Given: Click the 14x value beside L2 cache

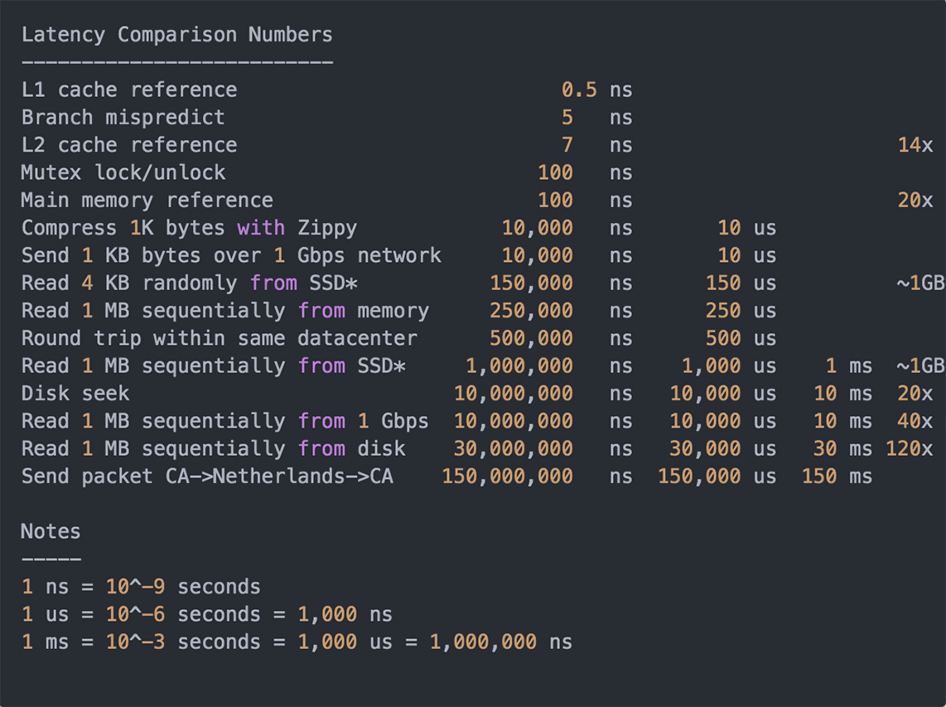Looking at the screenshot, I should click(915, 145).
